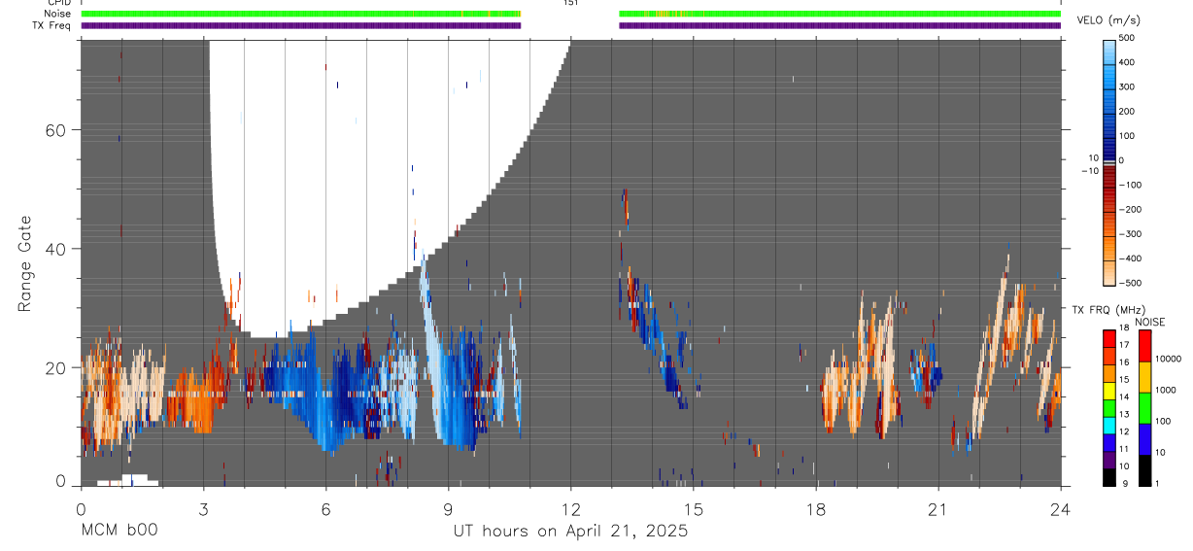Click the 3 tick on UT hours axis
The width and height of the screenshot is (1193, 551).
(x=203, y=509)
